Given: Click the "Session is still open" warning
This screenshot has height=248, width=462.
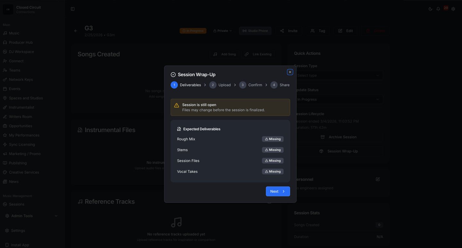Looking at the screenshot, I should [x=230, y=107].
